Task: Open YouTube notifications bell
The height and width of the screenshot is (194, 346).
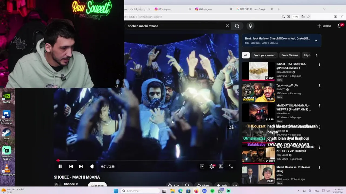Action: [x=340, y=26]
